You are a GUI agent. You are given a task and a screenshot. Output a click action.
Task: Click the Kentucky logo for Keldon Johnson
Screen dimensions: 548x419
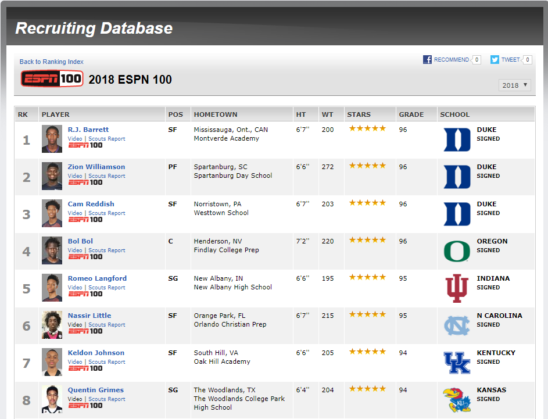tap(457, 363)
